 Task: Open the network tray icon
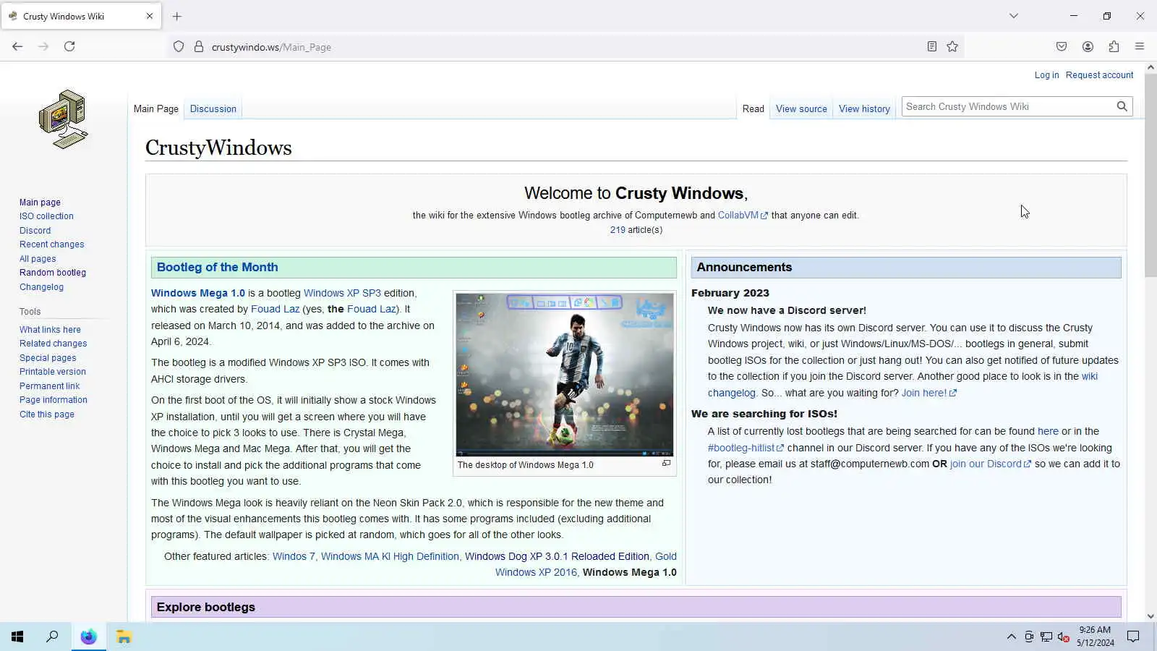(x=1046, y=637)
